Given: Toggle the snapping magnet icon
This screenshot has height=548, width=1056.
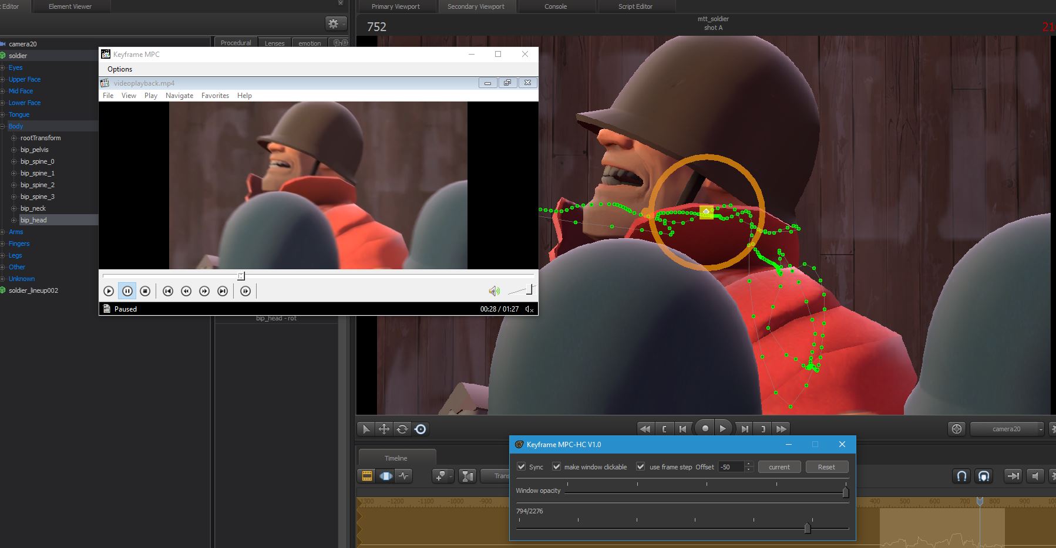Looking at the screenshot, I should click(961, 476).
